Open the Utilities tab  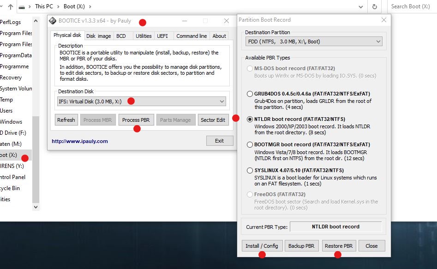[x=144, y=36]
